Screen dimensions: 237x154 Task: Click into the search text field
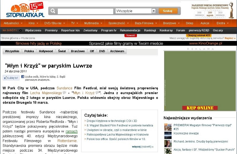pyautogui.click(x=85, y=11)
